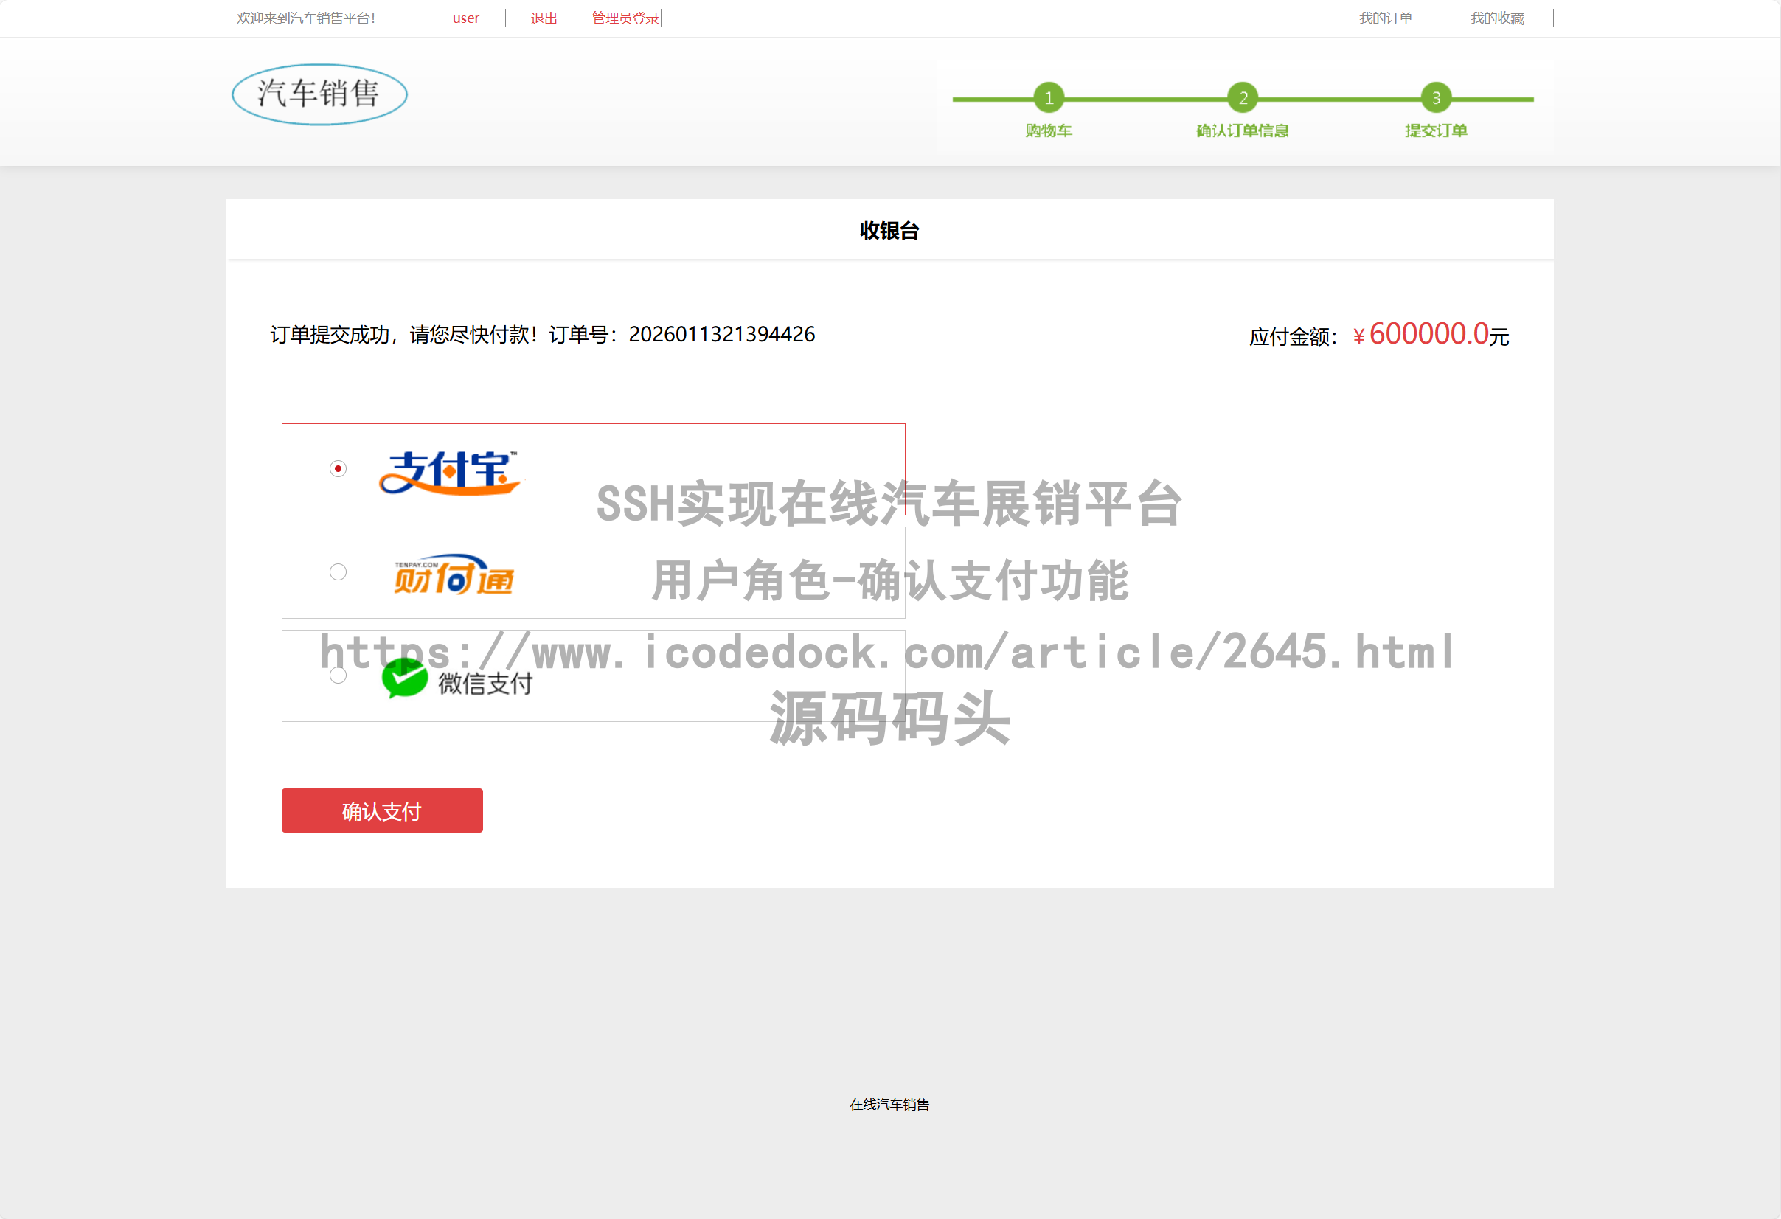Open 管理员登录 admin login link
Screen dimensions: 1781x1219
pyautogui.click(x=623, y=18)
